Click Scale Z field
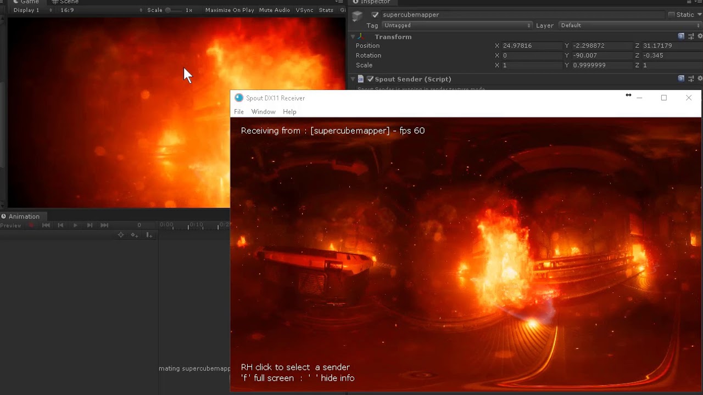Image resolution: width=703 pixels, height=395 pixels. tap(672, 65)
